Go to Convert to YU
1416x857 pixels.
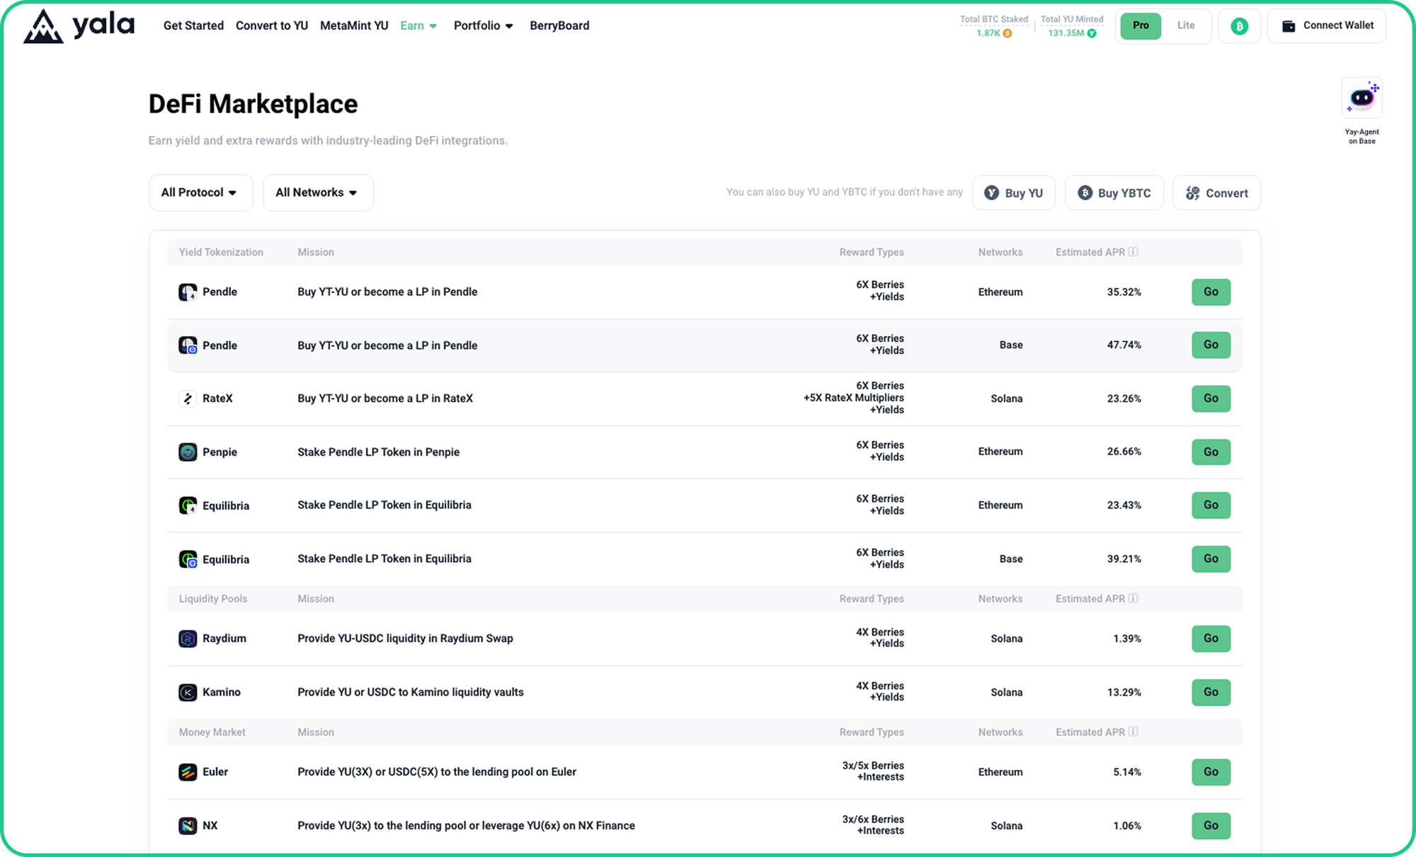click(x=272, y=25)
